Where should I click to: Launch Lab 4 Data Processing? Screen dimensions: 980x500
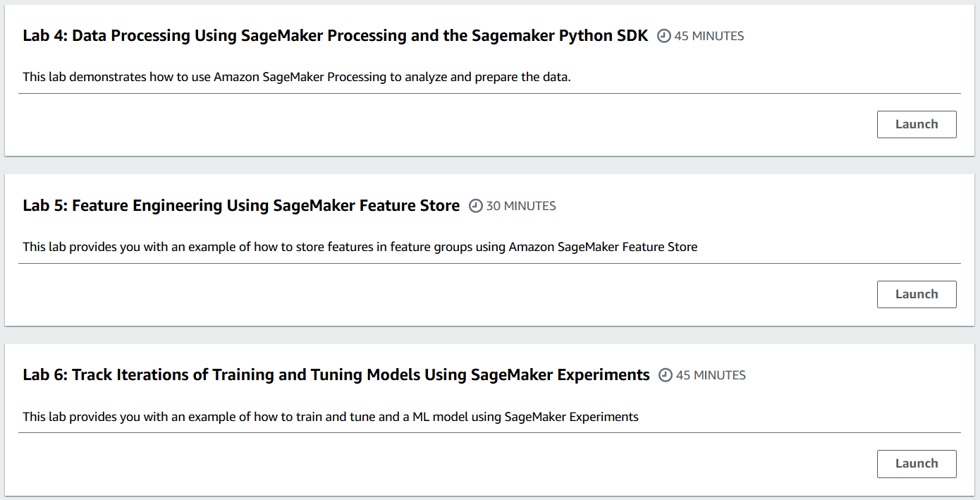point(917,124)
